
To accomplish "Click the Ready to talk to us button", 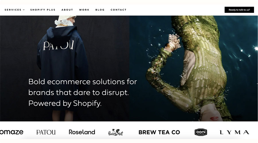I will [239, 10].
